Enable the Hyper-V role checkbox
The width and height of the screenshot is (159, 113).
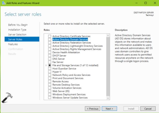click(50, 72)
